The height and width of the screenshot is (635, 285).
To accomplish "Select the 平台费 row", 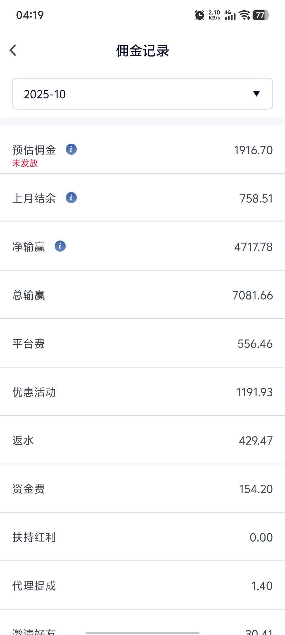I will click(x=142, y=343).
